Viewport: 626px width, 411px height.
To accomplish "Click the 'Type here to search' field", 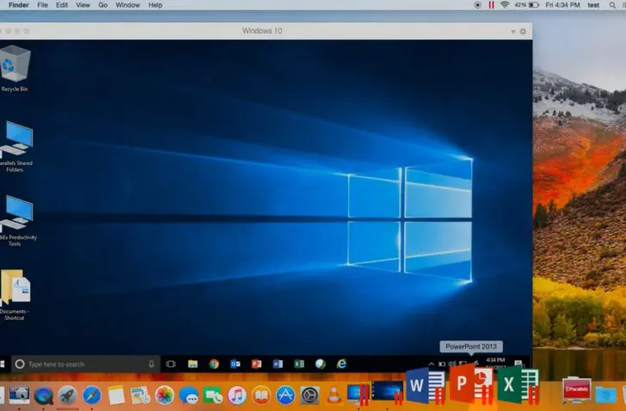I will click(x=85, y=364).
